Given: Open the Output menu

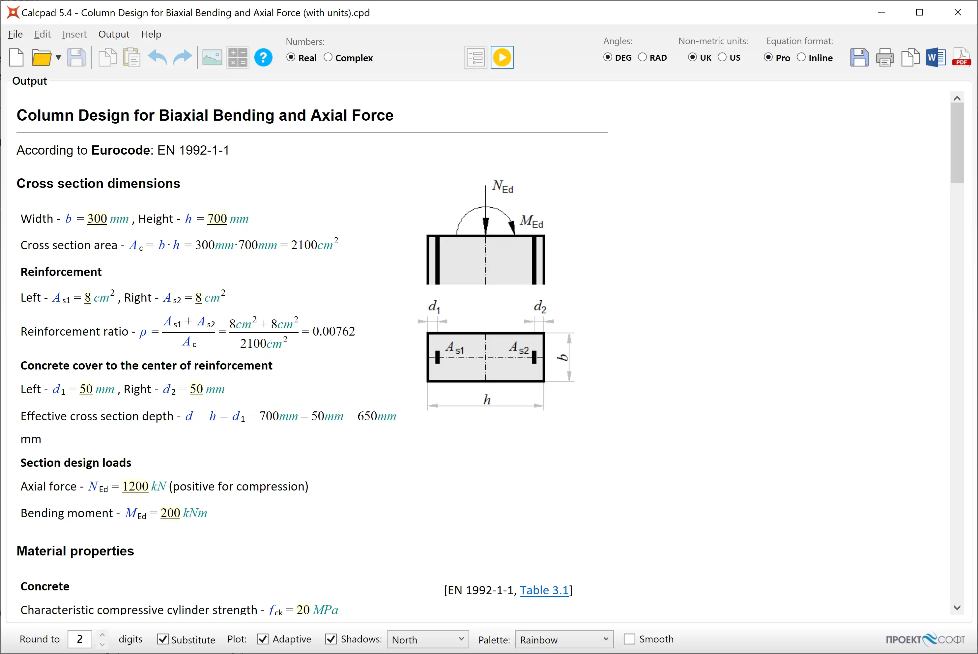Looking at the screenshot, I should pyautogui.click(x=113, y=34).
